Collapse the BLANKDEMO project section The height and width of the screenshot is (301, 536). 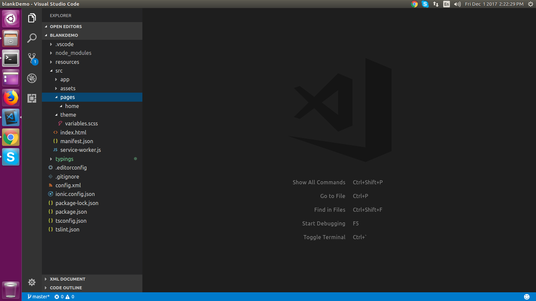[x=92, y=35]
